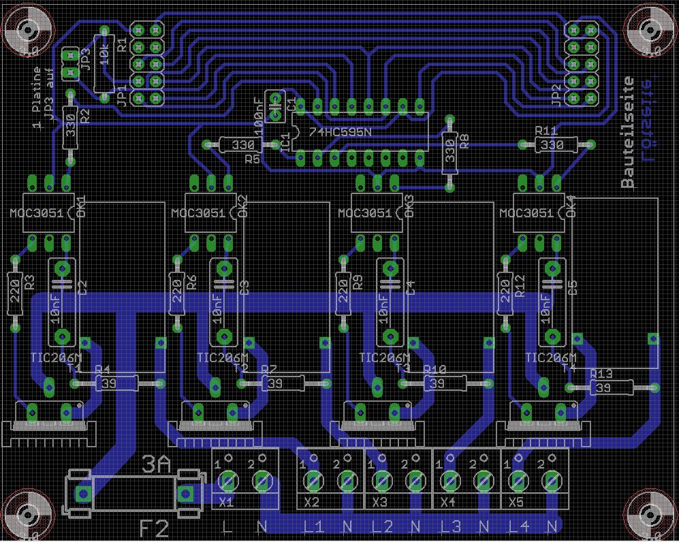Select pad 2 of terminal X1

click(x=262, y=480)
